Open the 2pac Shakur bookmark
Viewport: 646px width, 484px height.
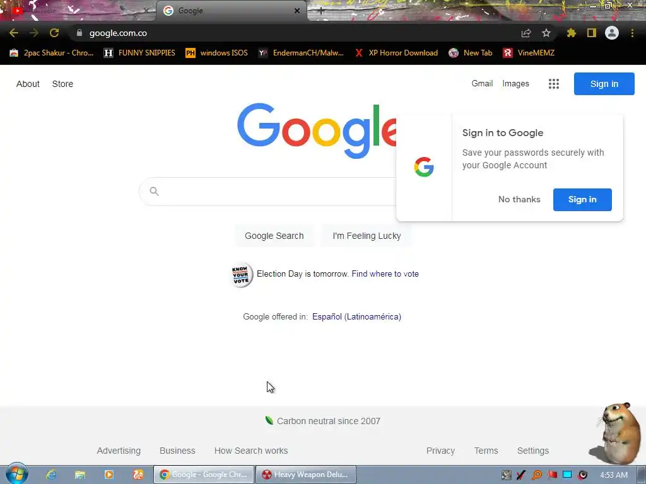coord(52,53)
